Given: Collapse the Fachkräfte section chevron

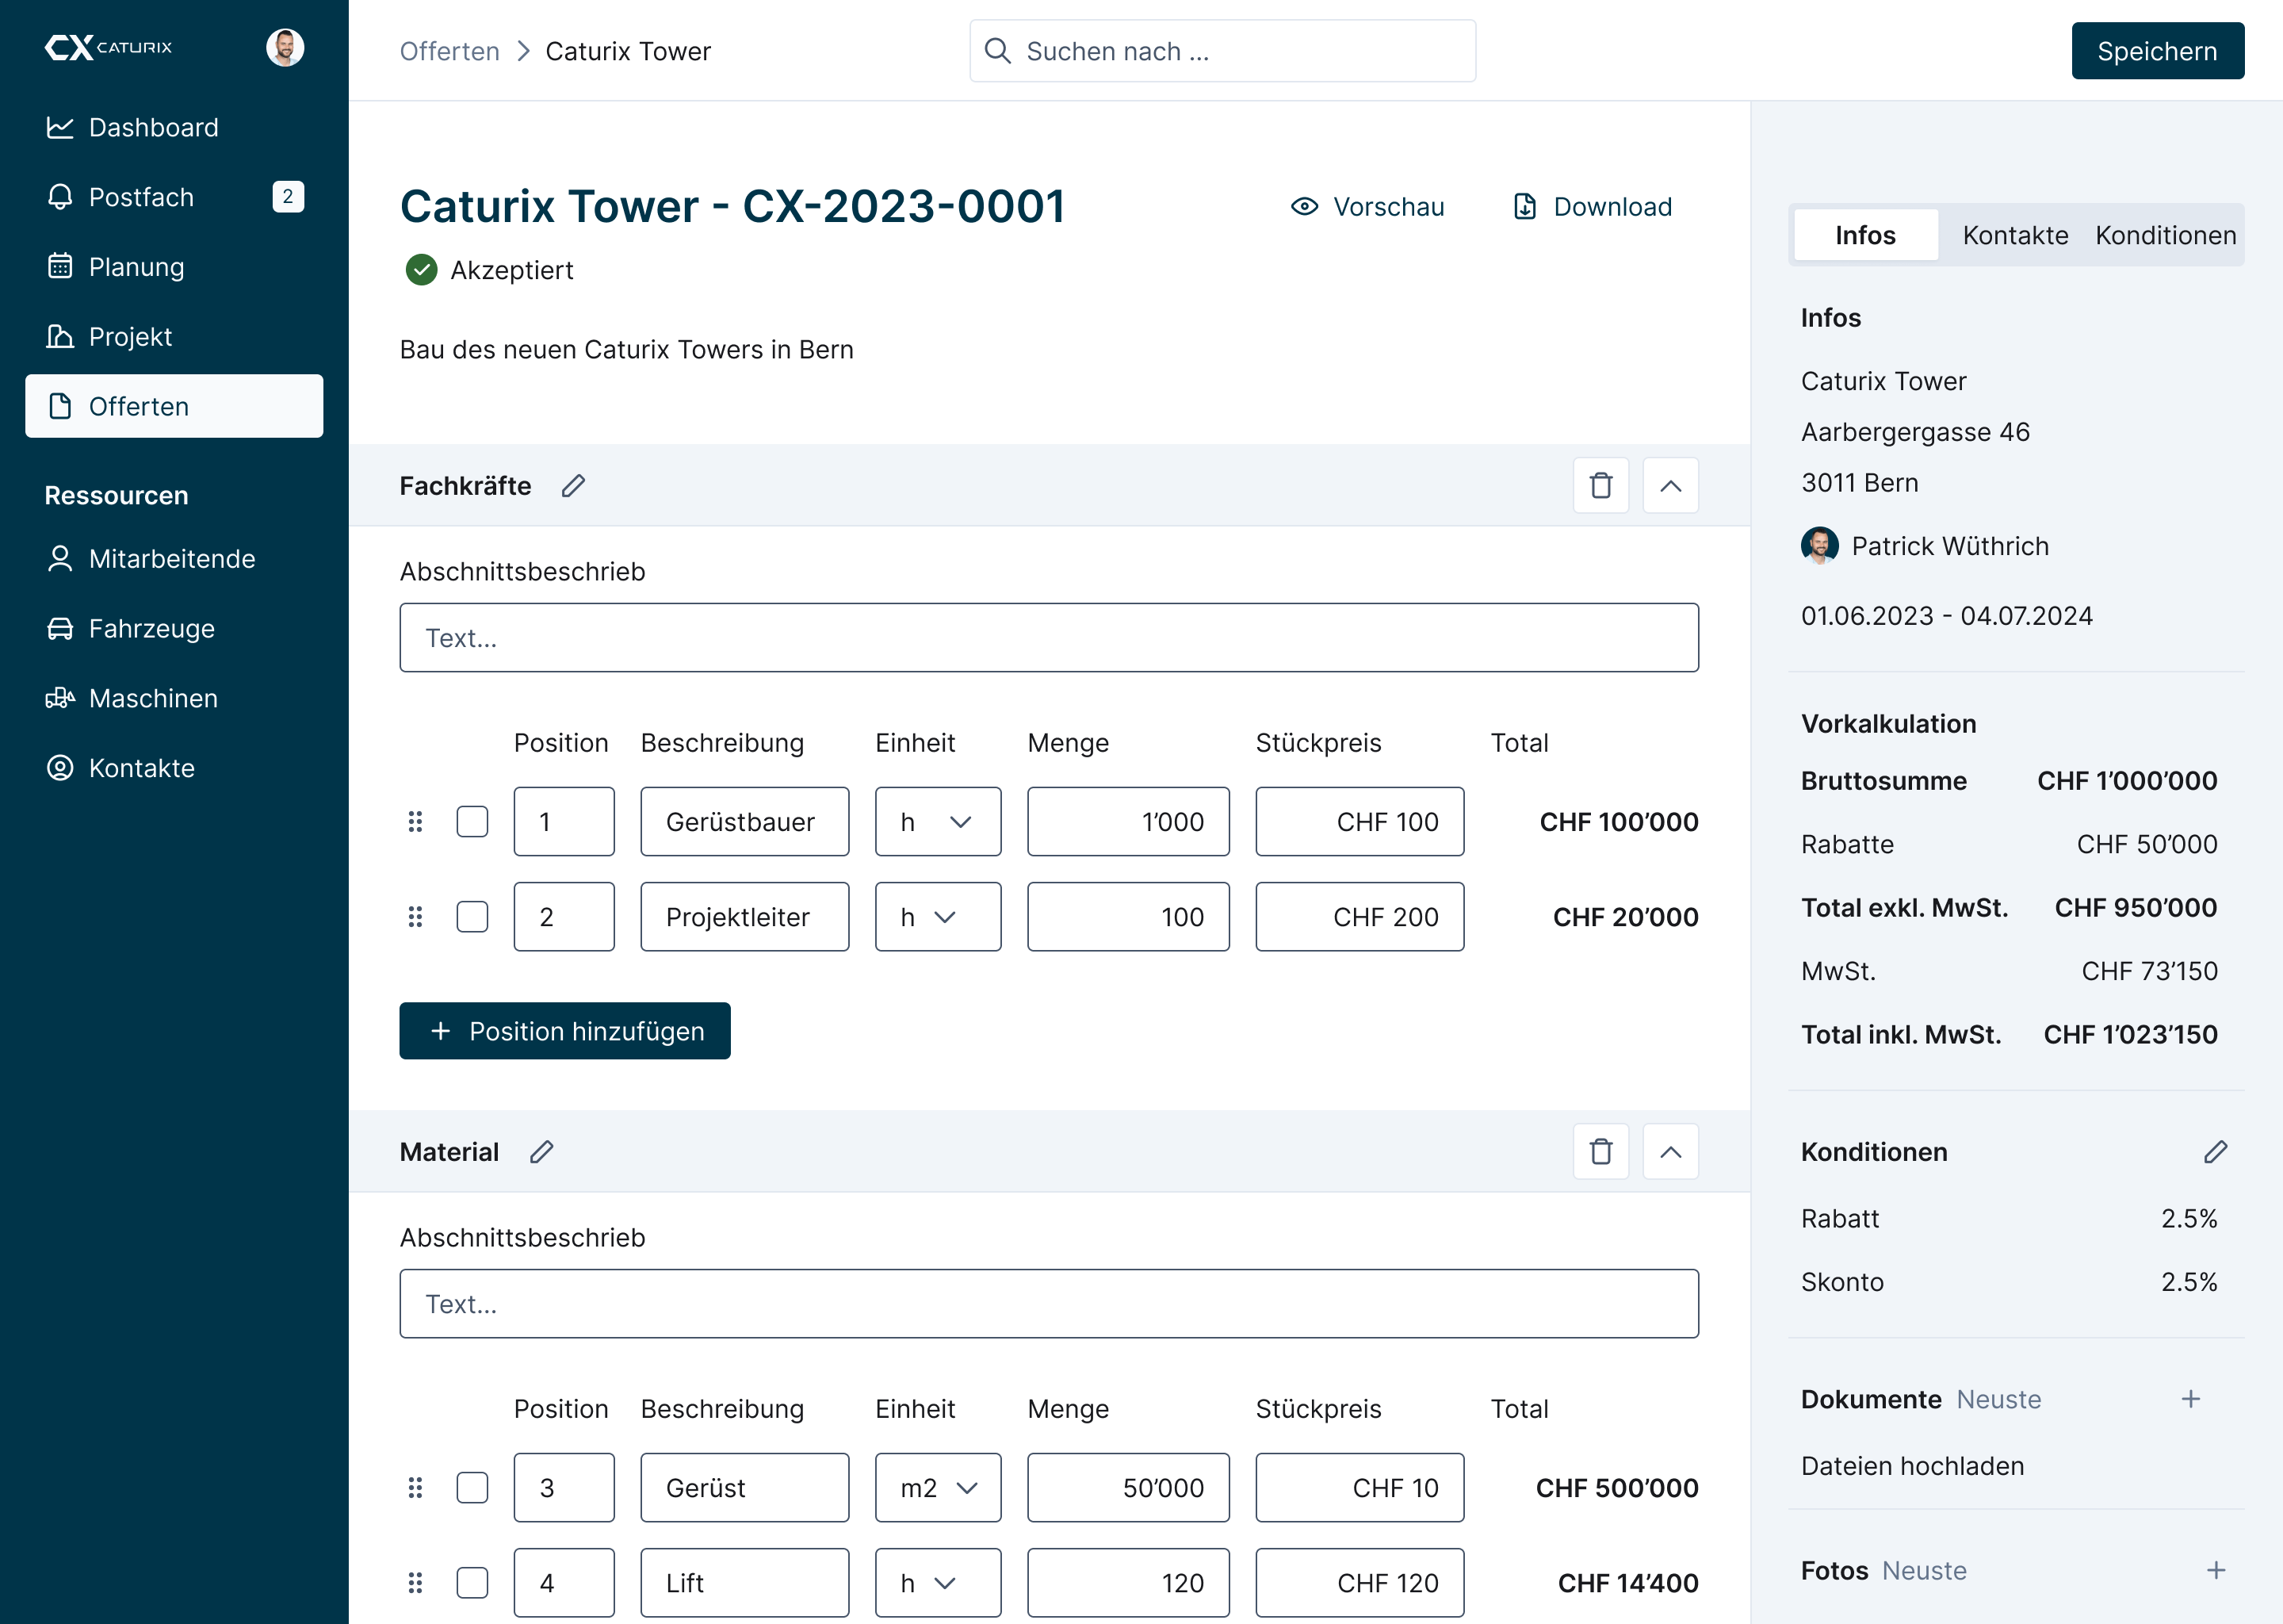Looking at the screenshot, I should point(1670,485).
